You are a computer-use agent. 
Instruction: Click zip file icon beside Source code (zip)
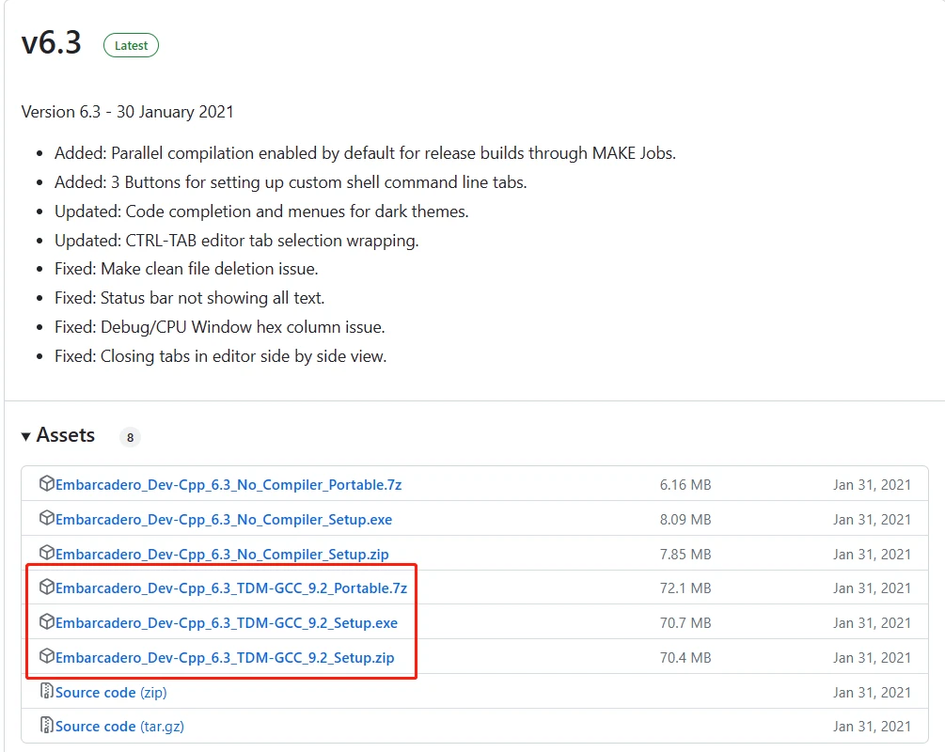pyautogui.click(x=46, y=691)
